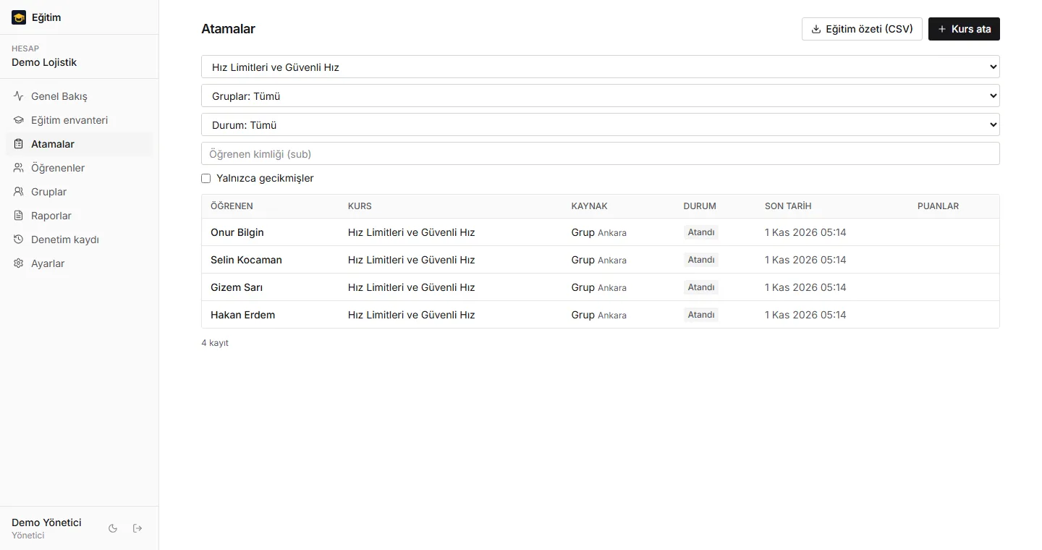1042x550 pixels.
Task: Open the Durum: Tümü dropdown
Action: pos(601,124)
